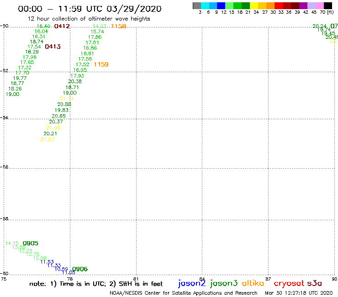Click the yellow 21.57 wave height value

[x=48, y=139]
